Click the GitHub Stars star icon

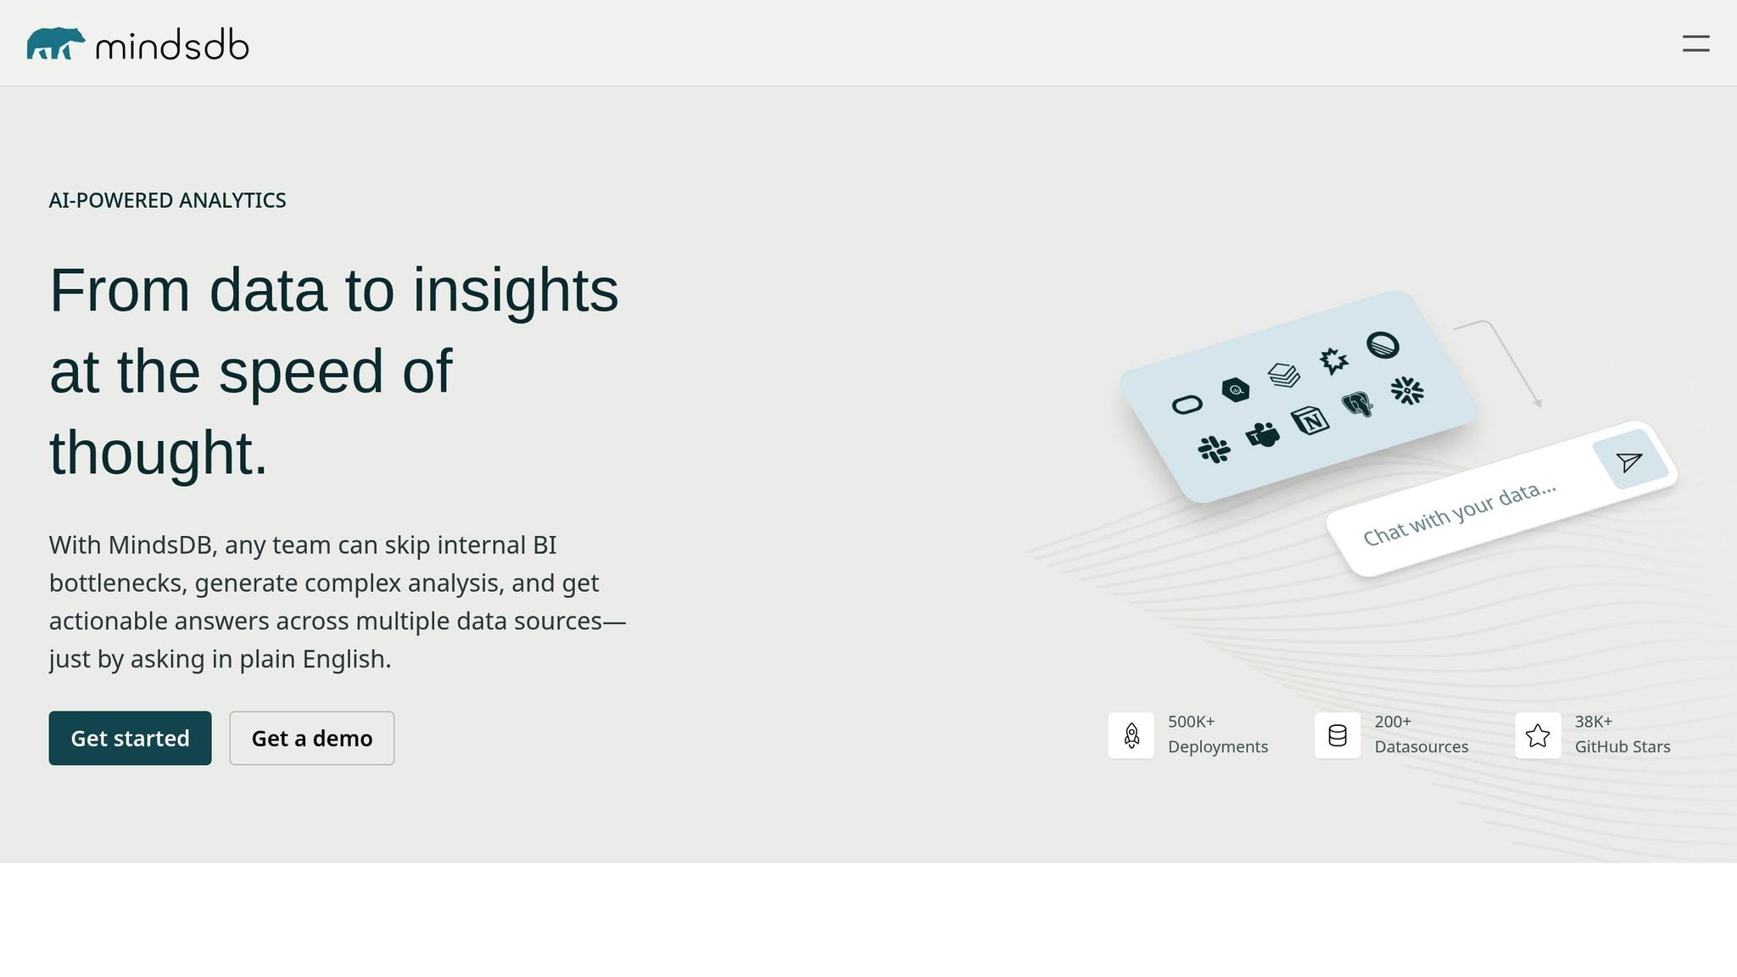(1538, 735)
